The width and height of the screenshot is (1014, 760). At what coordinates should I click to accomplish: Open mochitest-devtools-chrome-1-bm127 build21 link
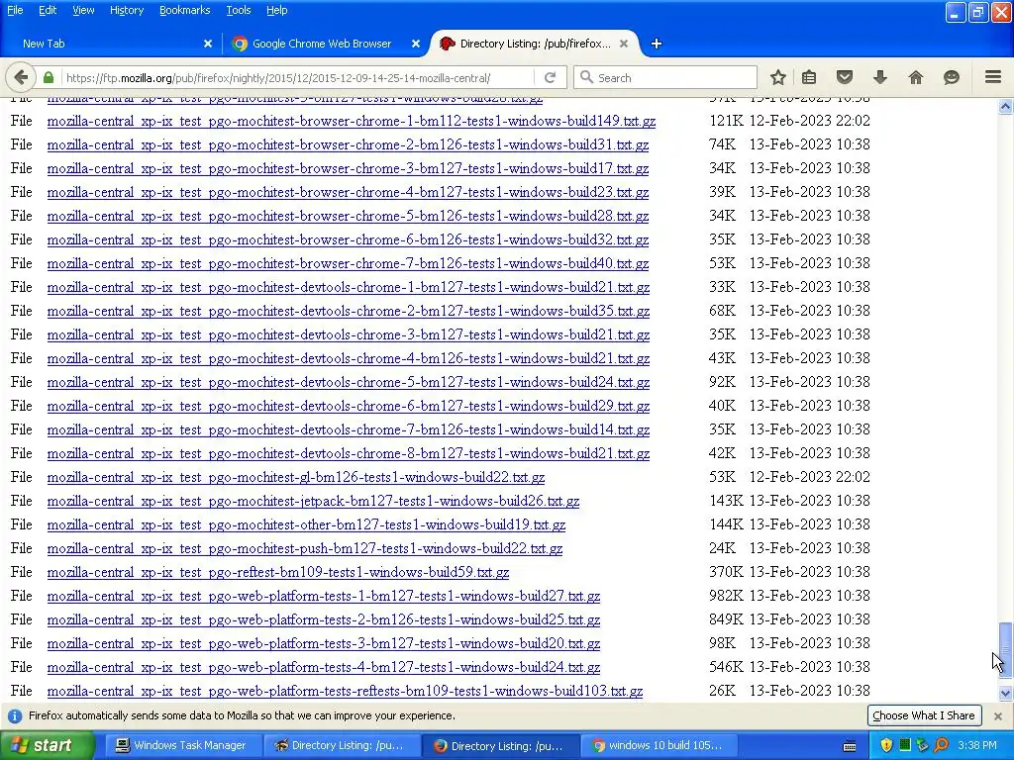[349, 287]
